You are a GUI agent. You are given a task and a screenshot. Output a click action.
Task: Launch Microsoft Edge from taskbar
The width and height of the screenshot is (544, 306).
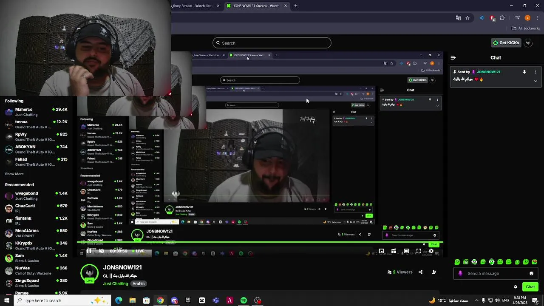click(x=119, y=300)
